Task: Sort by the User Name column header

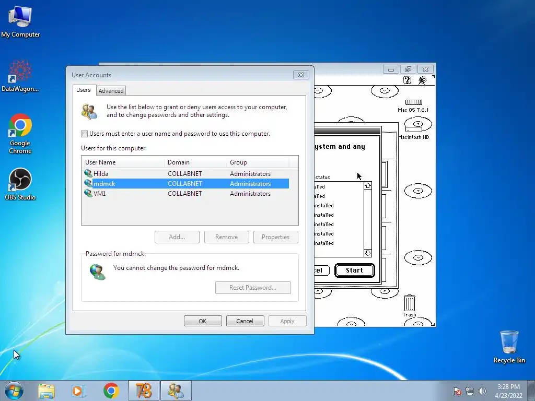Action: [123, 162]
